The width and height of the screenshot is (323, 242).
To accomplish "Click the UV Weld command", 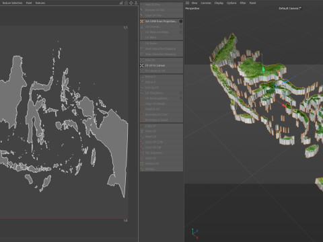I will (161, 38).
